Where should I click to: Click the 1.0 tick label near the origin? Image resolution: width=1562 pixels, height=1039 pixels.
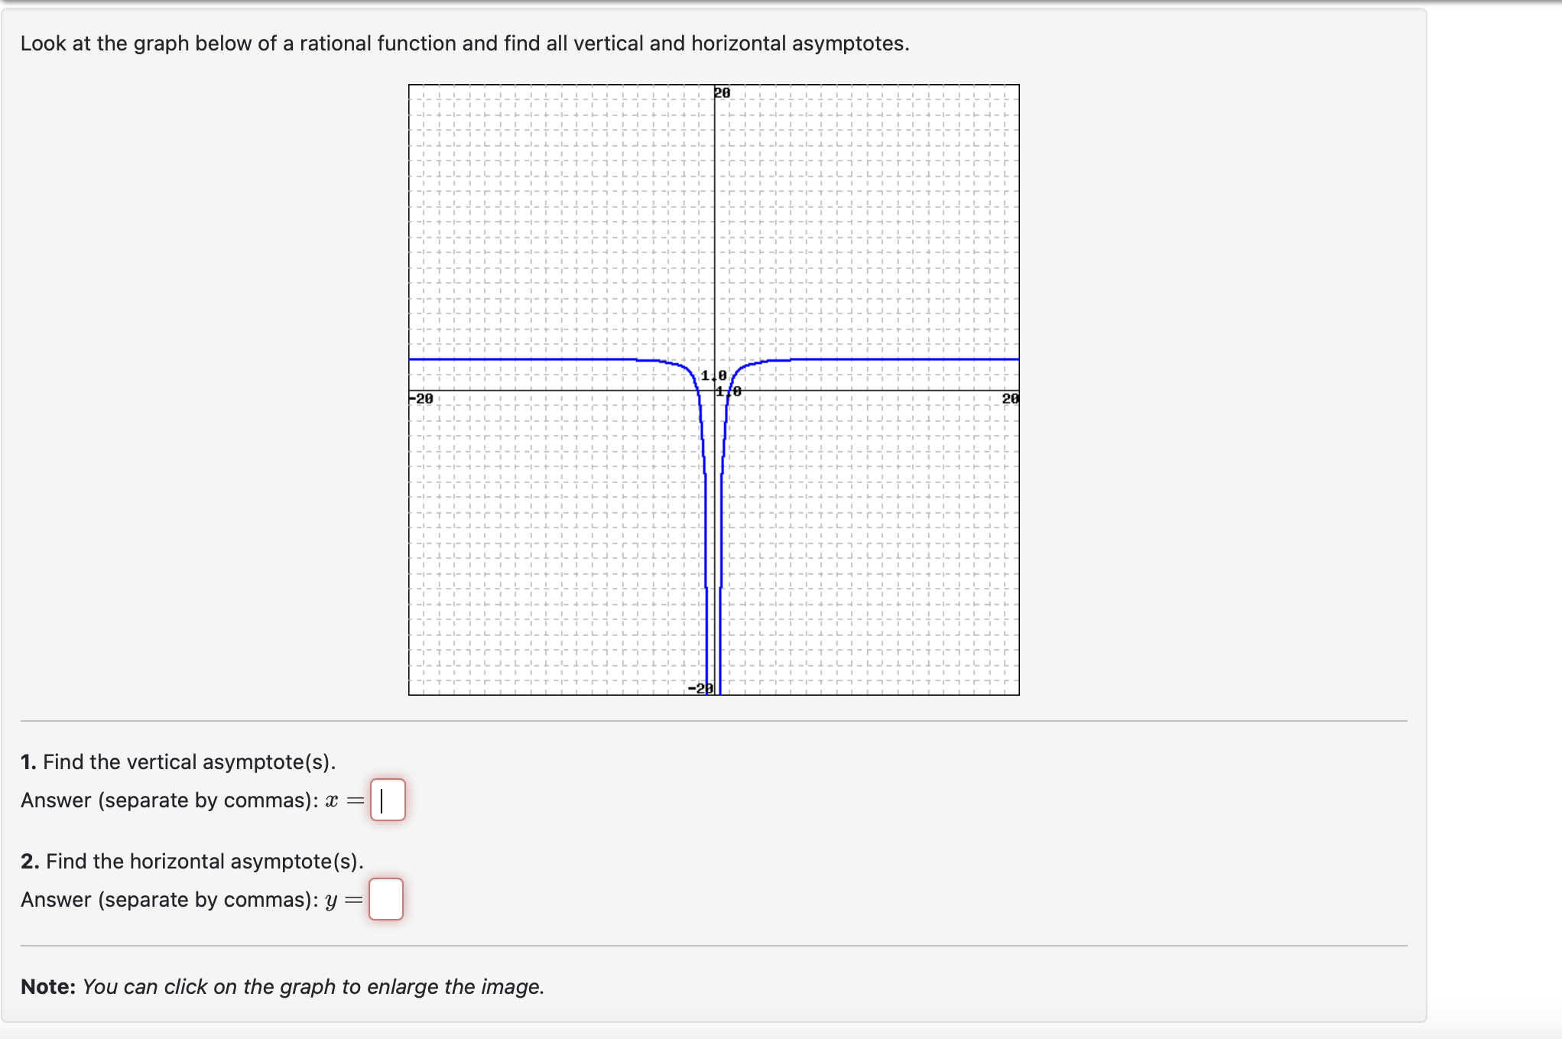click(x=711, y=375)
